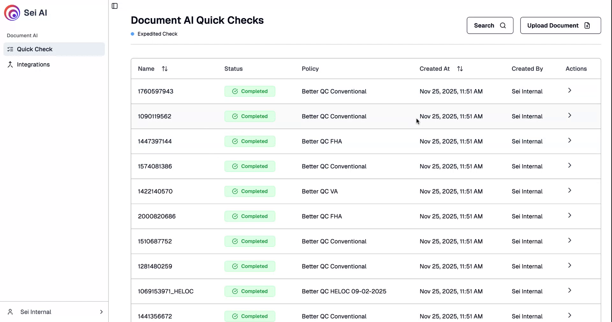612x322 pixels.
Task: Expand the Sei Internal account chevron
Action: (101, 312)
